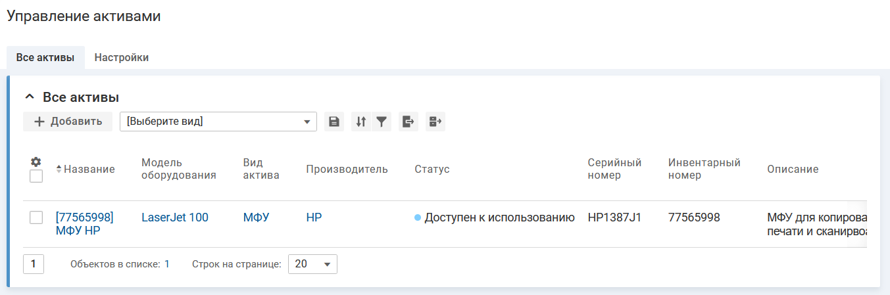The width and height of the screenshot is (890, 295).
Task: Open the filter funnel icon
Action: (x=382, y=122)
